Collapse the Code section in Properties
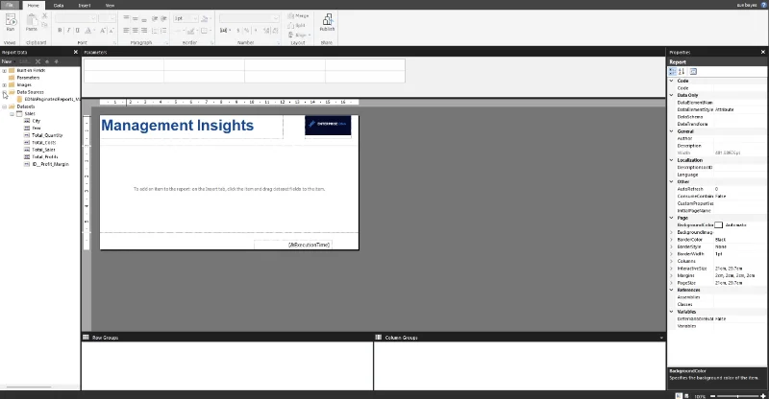The image size is (769, 399). [x=671, y=81]
